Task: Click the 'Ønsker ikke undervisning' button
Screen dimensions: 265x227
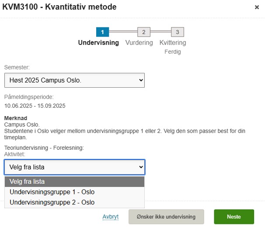Action: [166, 217]
